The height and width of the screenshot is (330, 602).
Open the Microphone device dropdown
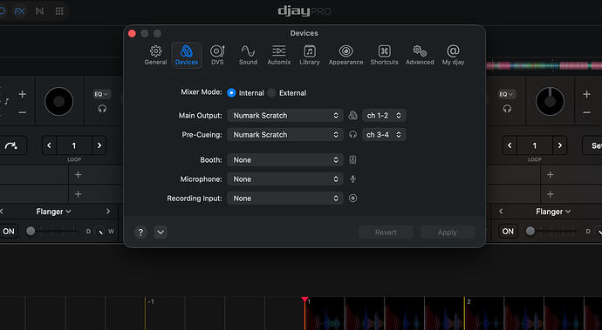[285, 179]
